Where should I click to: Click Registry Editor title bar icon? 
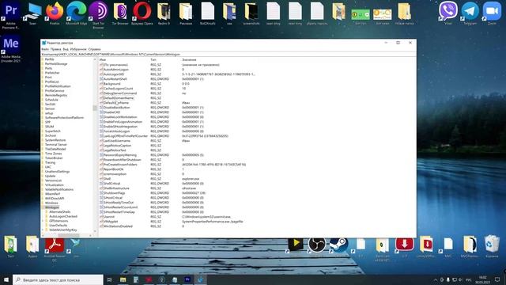click(44, 43)
